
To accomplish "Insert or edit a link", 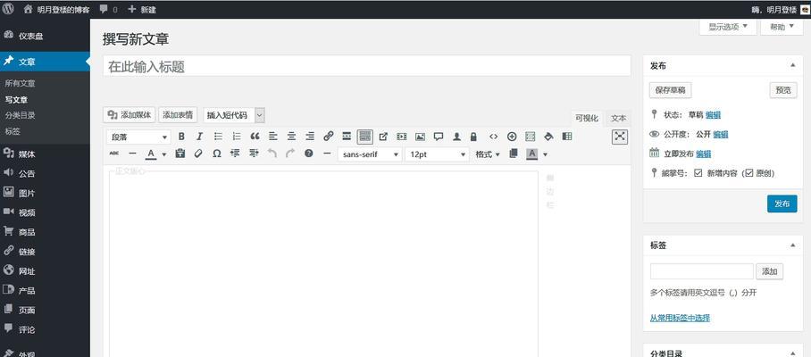I will pos(329,137).
